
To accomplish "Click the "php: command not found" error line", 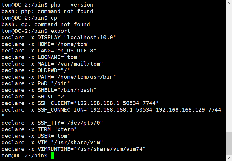I will pyautogui.click(x=47, y=11).
